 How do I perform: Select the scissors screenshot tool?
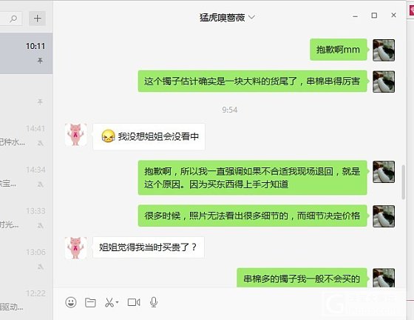pyautogui.click(x=109, y=302)
